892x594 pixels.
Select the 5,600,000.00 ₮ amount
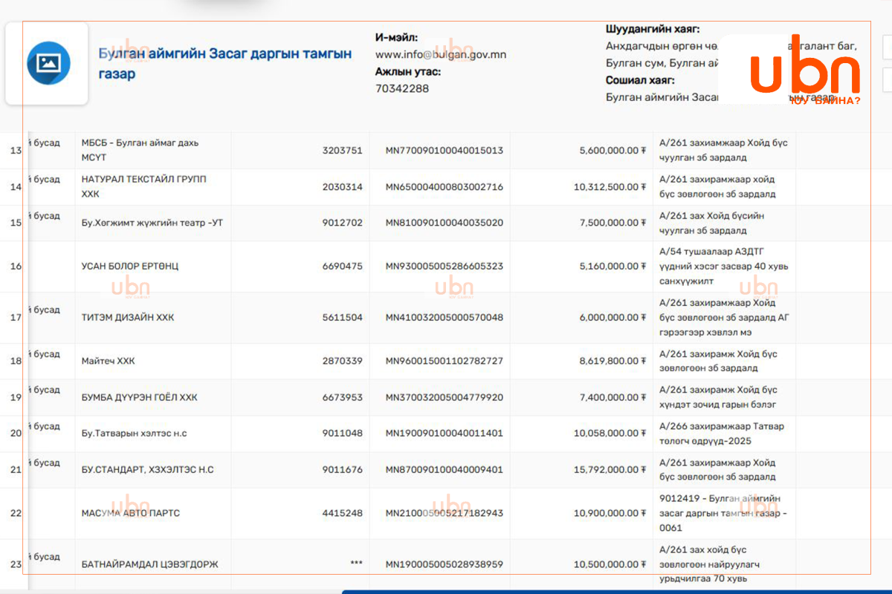coord(613,150)
